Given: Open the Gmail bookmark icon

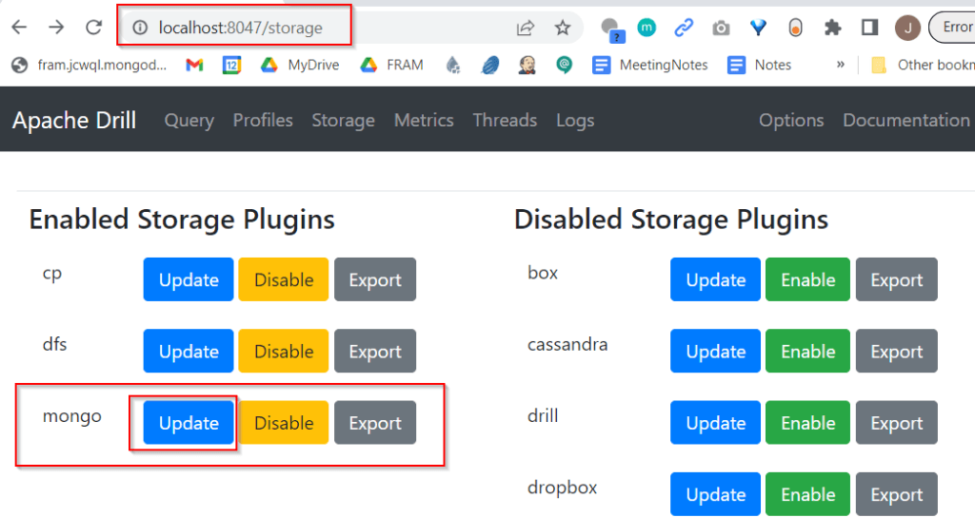Looking at the screenshot, I should (x=194, y=65).
